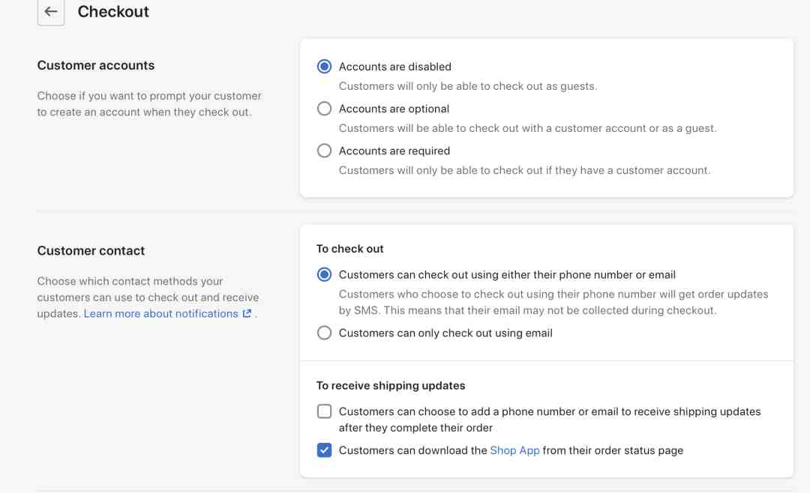
Task: Click the Customer accounts section heading
Action: click(x=95, y=65)
